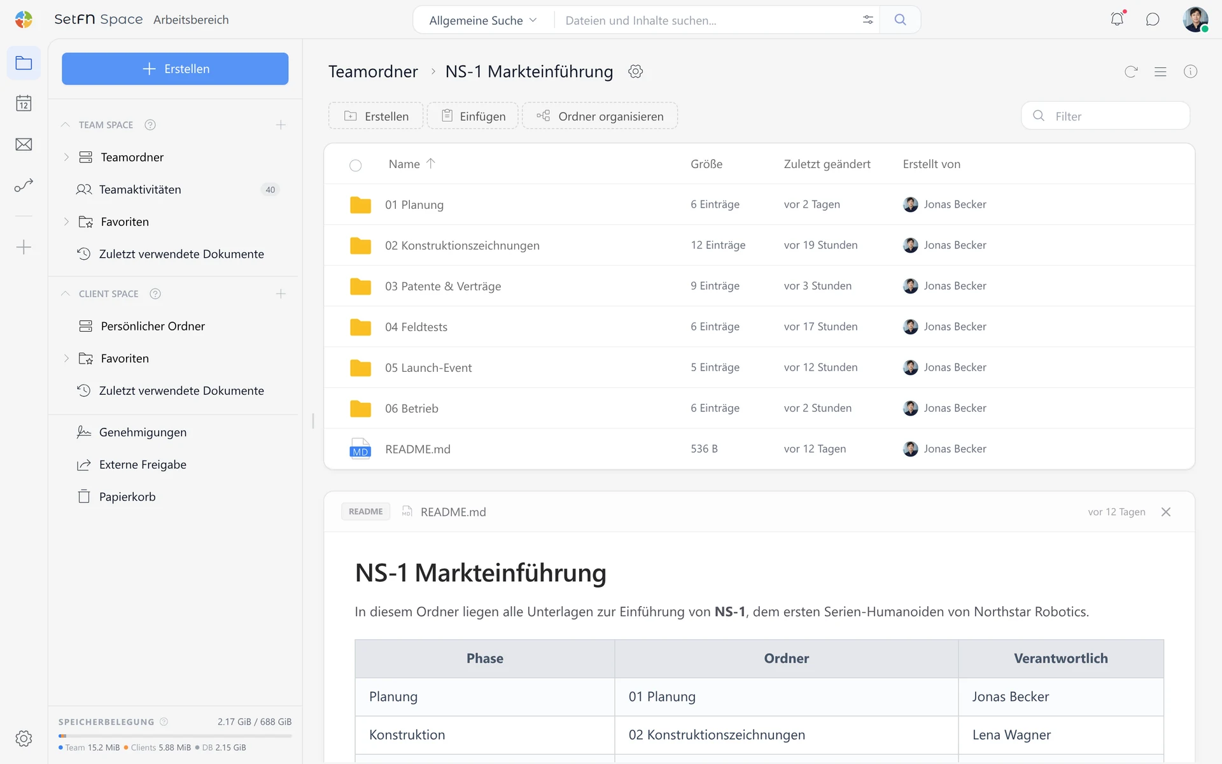
Task: Open Genehmigungen in sidebar
Action: [175, 432]
